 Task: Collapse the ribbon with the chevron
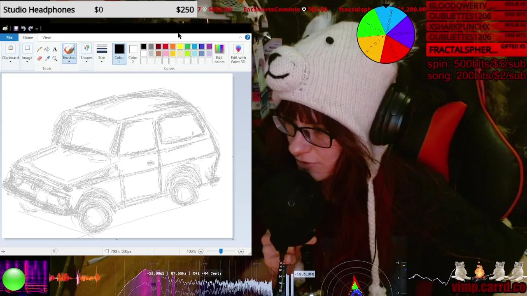click(240, 37)
